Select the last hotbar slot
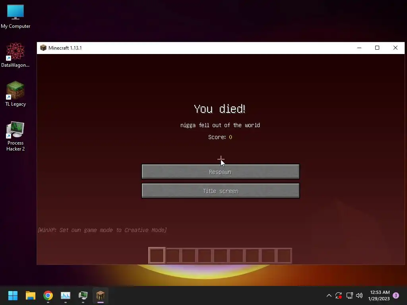 point(284,255)
